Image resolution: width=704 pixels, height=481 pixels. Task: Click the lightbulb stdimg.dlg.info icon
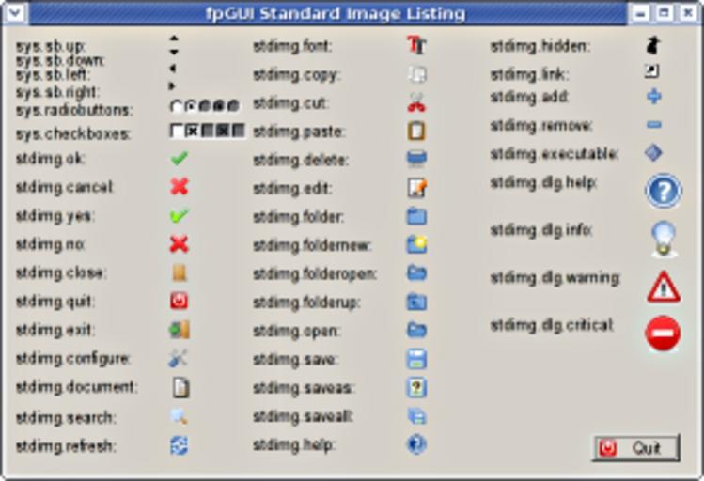663,238
